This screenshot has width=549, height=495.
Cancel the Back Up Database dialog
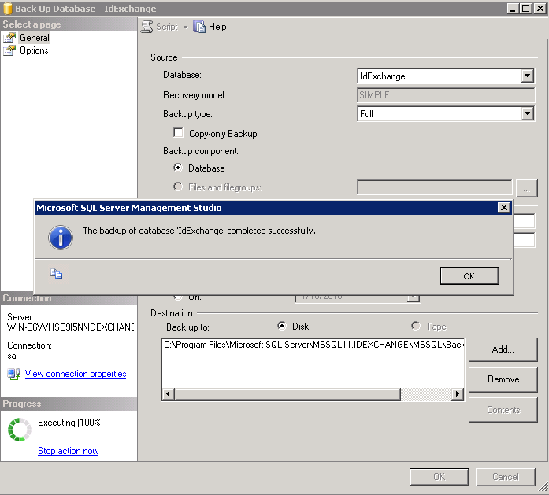coord(505,477)
